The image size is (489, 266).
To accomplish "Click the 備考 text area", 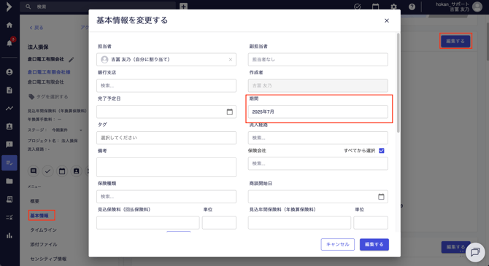I will point(166,167).
